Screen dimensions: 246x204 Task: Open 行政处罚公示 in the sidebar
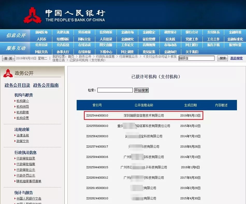point(26,176)
